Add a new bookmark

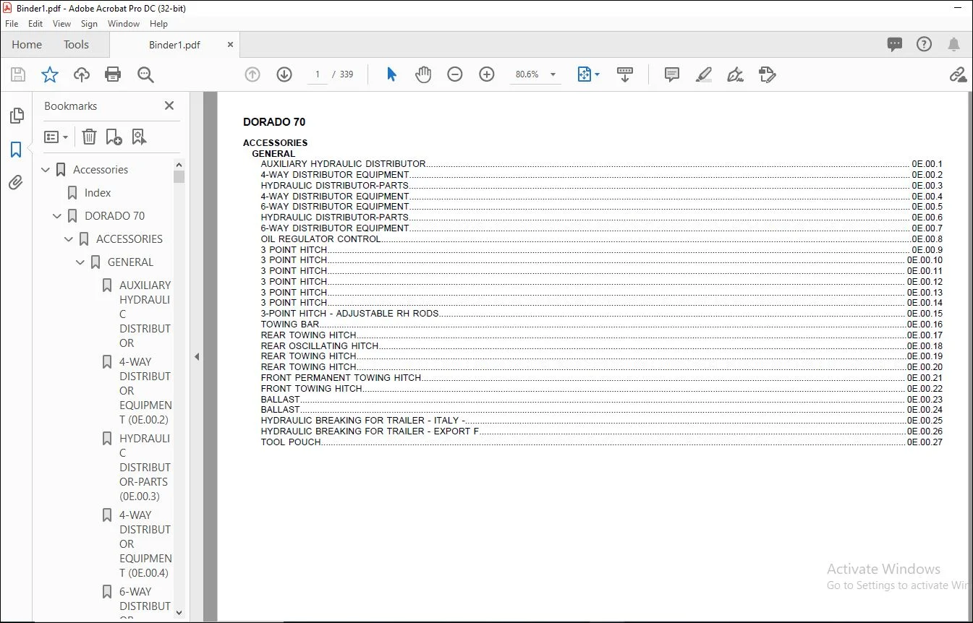click(x=114, y=137)
